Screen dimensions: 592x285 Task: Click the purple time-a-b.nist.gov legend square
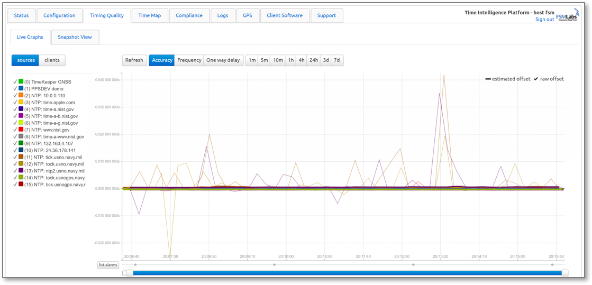point(21,116)
